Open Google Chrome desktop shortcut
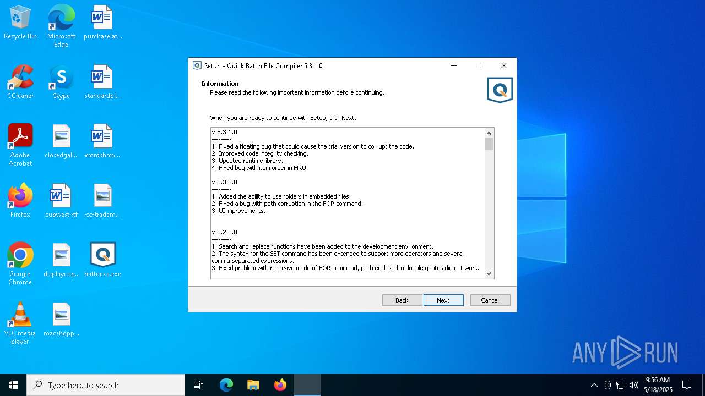Image resolution: width=705 pixels, height=396 pixels. click(20, 264)
